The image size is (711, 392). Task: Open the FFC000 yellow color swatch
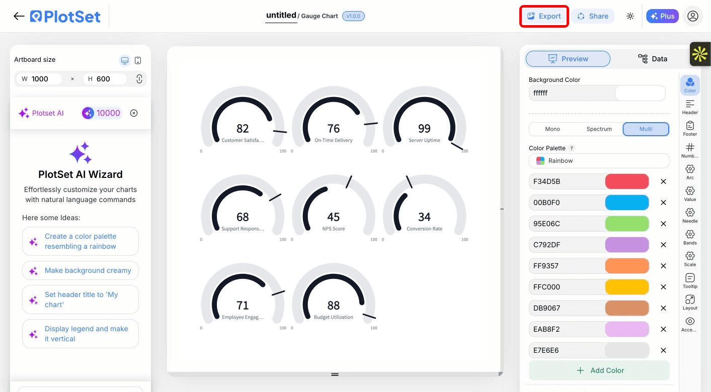click(x=627, y=287)
